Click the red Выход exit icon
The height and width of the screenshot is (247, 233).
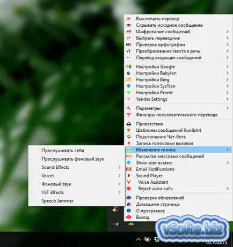(129, 217)
